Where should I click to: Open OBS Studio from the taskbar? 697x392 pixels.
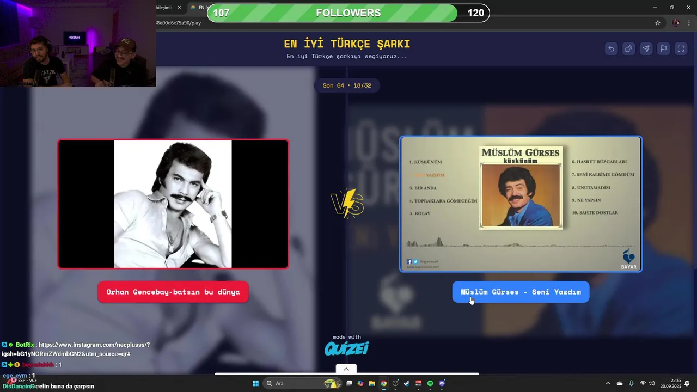click(x=395, y=383)
